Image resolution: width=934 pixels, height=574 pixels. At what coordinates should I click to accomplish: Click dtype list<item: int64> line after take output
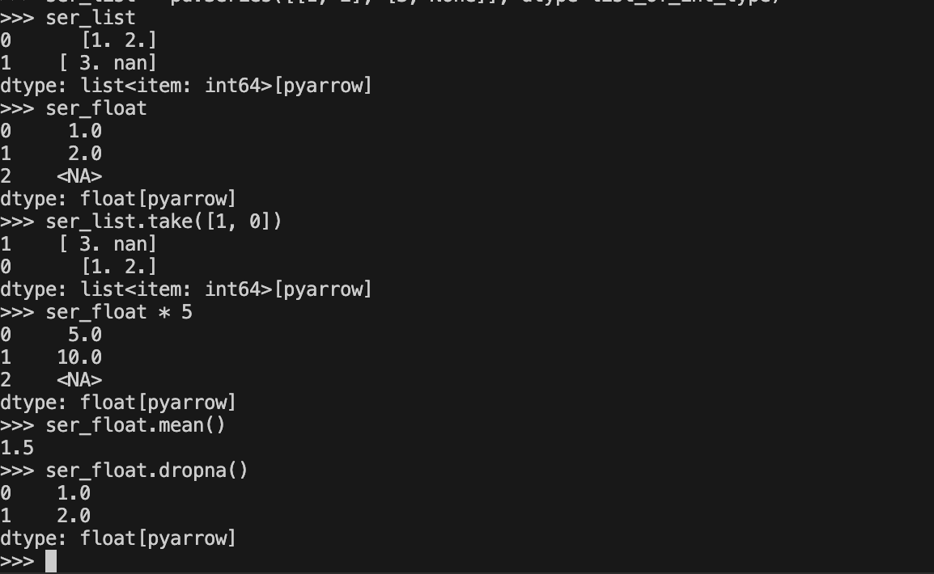click(186, 289)
